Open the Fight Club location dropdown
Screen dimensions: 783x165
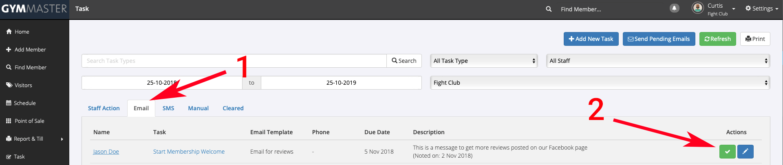click(x=600, y=83)
